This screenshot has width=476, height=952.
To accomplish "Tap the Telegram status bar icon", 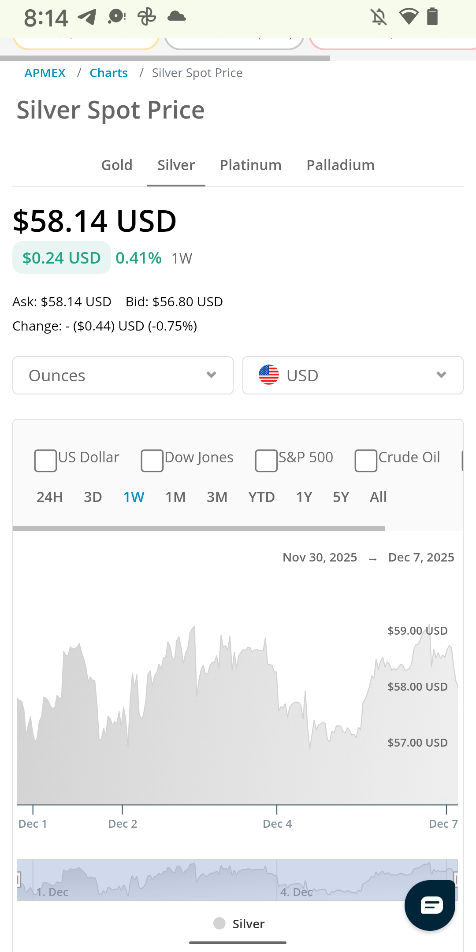I will click(87, 17).
